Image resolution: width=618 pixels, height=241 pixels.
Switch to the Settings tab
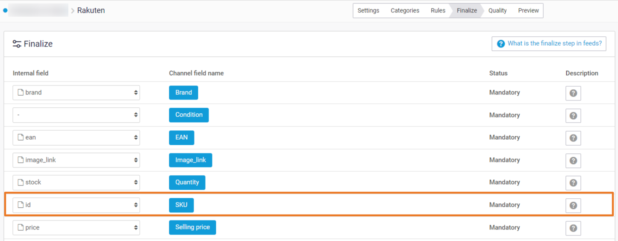[x=368, y=11]
